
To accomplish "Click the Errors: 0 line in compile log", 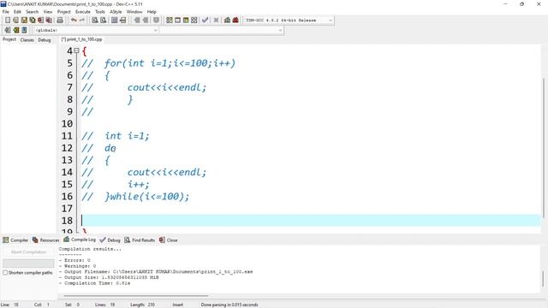I will click(74, 260).
